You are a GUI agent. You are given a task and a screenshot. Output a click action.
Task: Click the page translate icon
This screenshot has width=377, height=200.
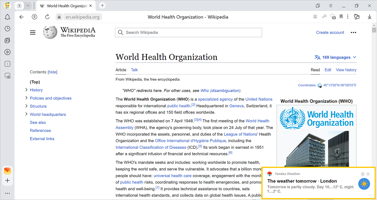324,17
